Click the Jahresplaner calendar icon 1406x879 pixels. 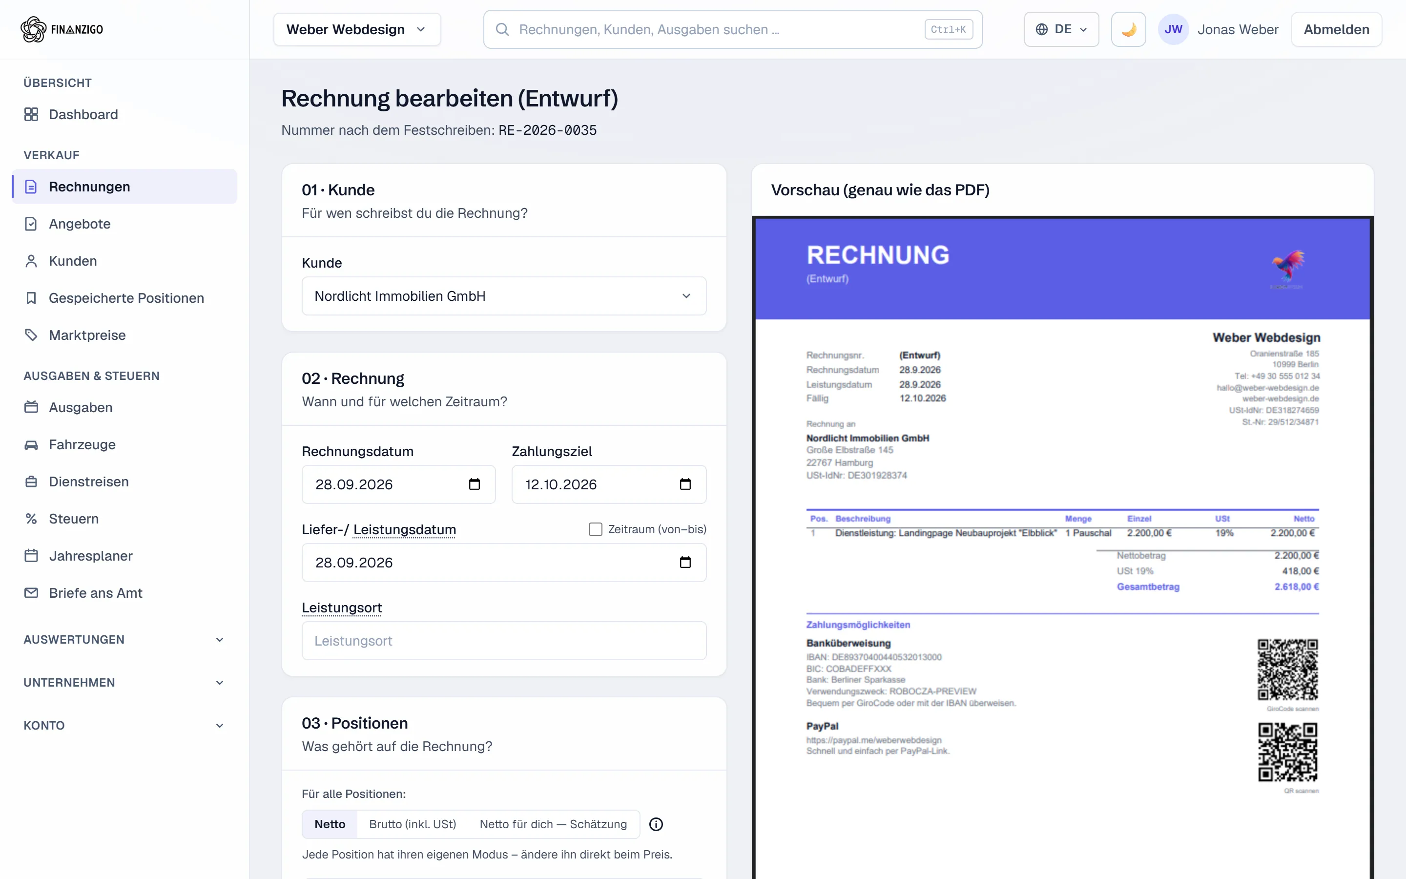pyautogui.click(x=31, y=556)
